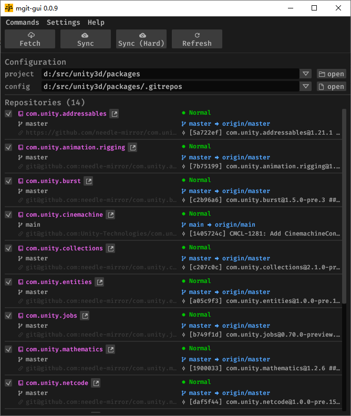Click commit text [7b75199] com.unity.animation.rigging
Screen dimensions: 351x416
click(265, 166)
